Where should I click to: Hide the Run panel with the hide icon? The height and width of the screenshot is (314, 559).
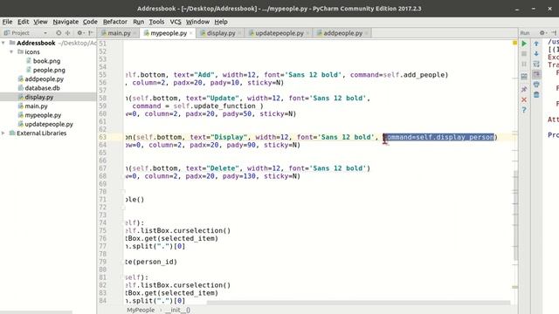(x=555, y=33)
